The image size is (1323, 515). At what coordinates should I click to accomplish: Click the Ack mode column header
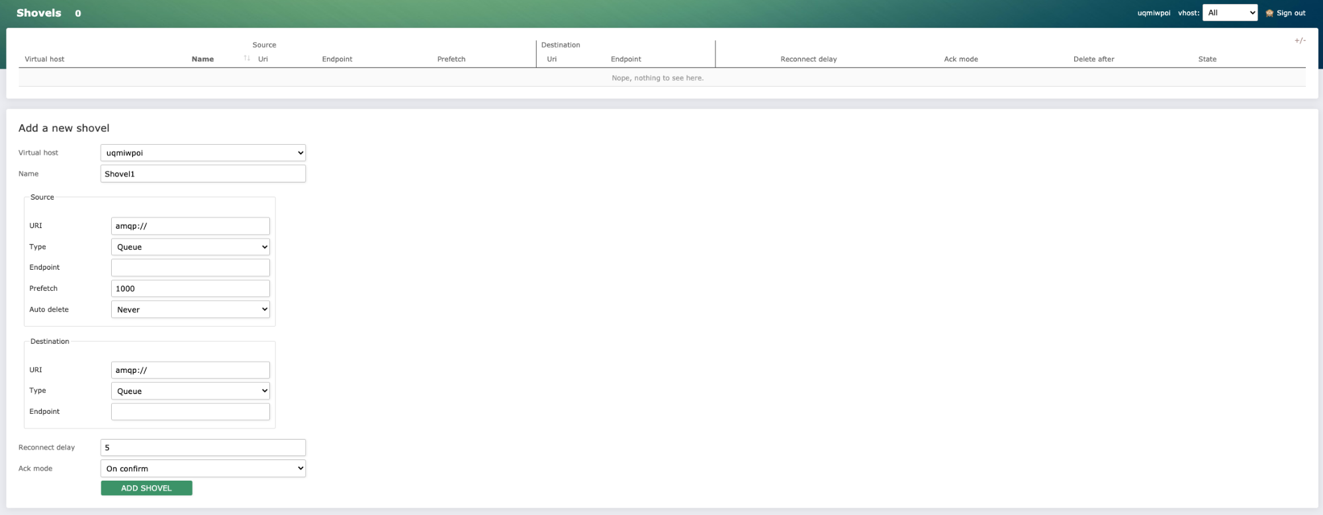pos(961,59)
